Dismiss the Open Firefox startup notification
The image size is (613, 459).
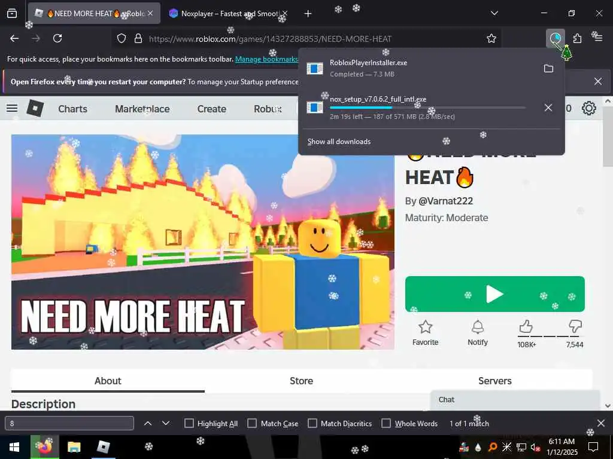(x=598, y=81)
